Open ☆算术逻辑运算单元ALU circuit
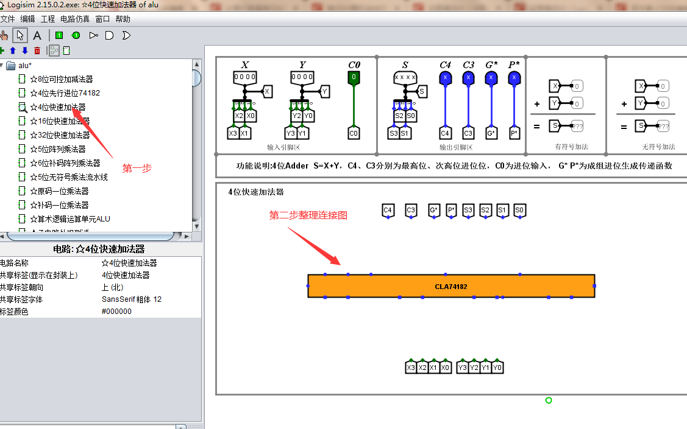The image size is (687, 429). pos(70,219)
